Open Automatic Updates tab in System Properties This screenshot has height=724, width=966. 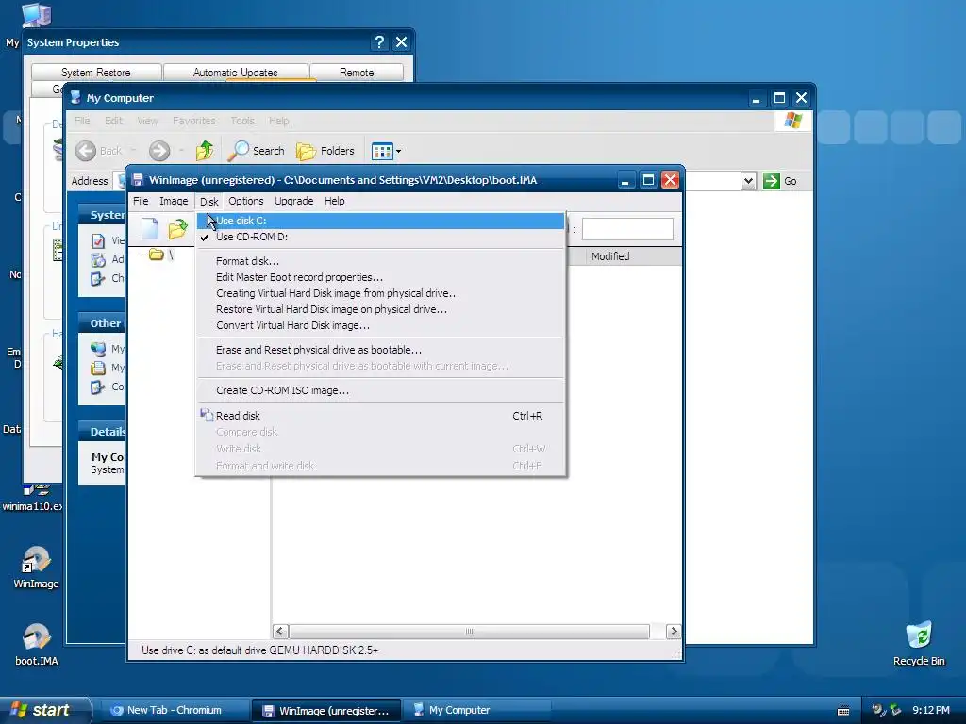[x=235, y=72]
